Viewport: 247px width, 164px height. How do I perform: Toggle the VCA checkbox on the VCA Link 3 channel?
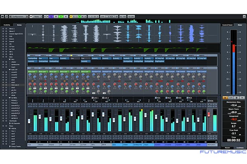tap(209, 101)
